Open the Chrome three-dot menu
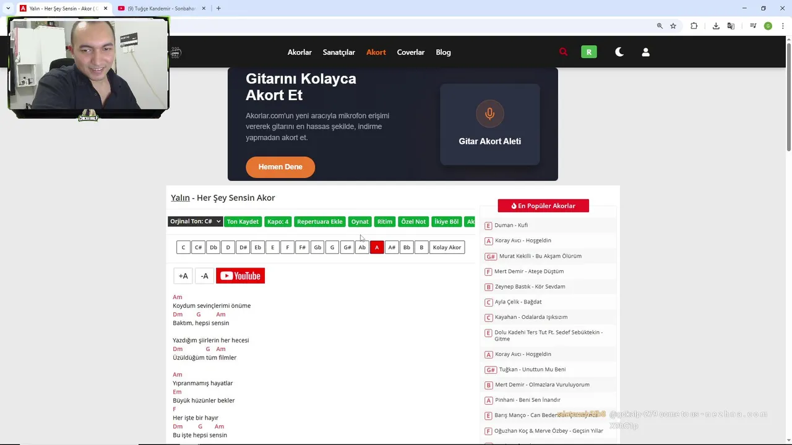The width and height of the screenshot is (792, 445). coord(783,26)
